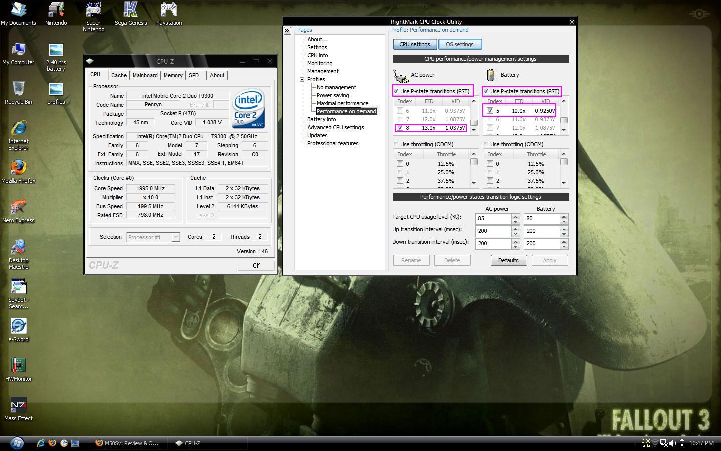Screen dimensions: 721x451
Task: Open media player quick launch icon
Action: point(63,443)
